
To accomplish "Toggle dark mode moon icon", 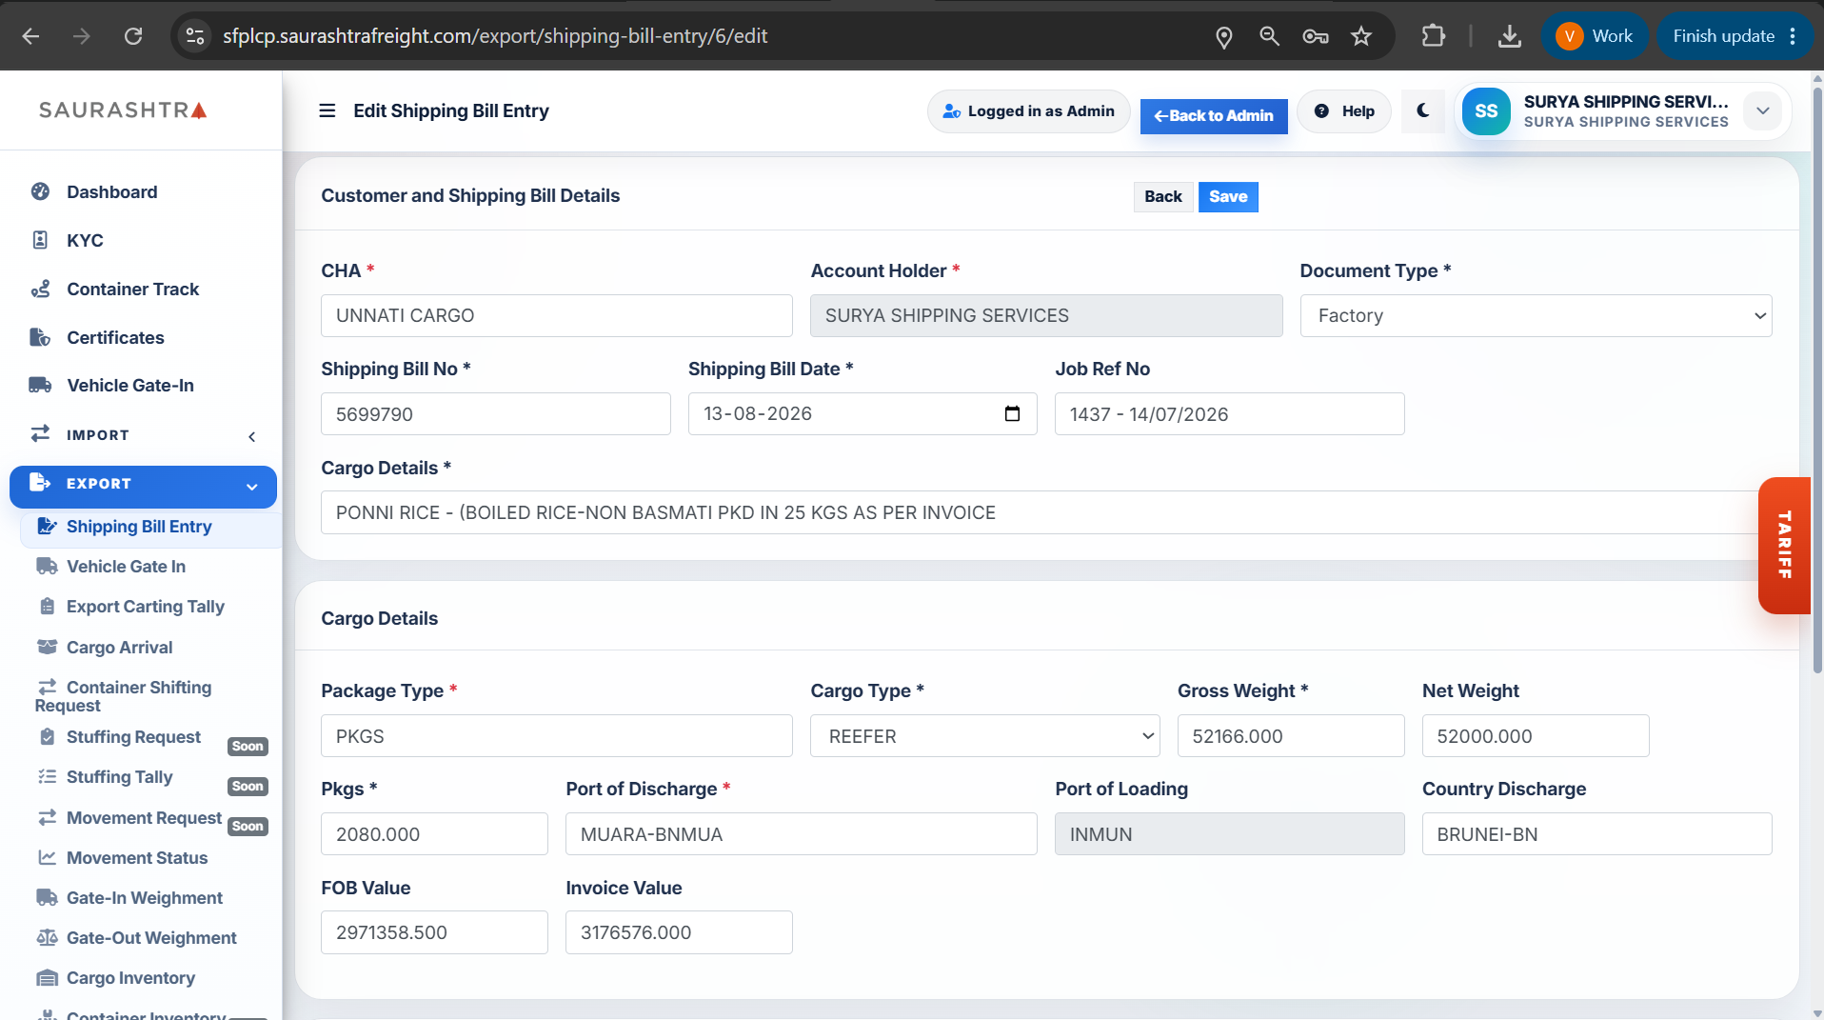I will (x=1423, y=110).
